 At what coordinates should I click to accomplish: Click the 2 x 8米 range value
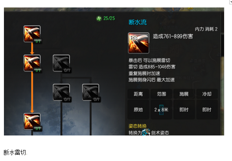(161, 110)
